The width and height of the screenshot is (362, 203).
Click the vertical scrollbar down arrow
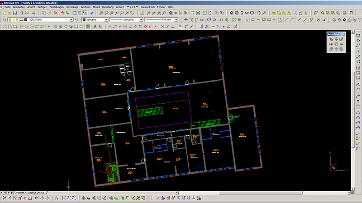click(x=352, y=189)
